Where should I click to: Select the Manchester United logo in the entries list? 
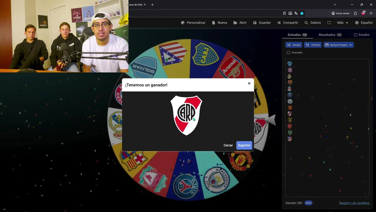pos(290,107)
